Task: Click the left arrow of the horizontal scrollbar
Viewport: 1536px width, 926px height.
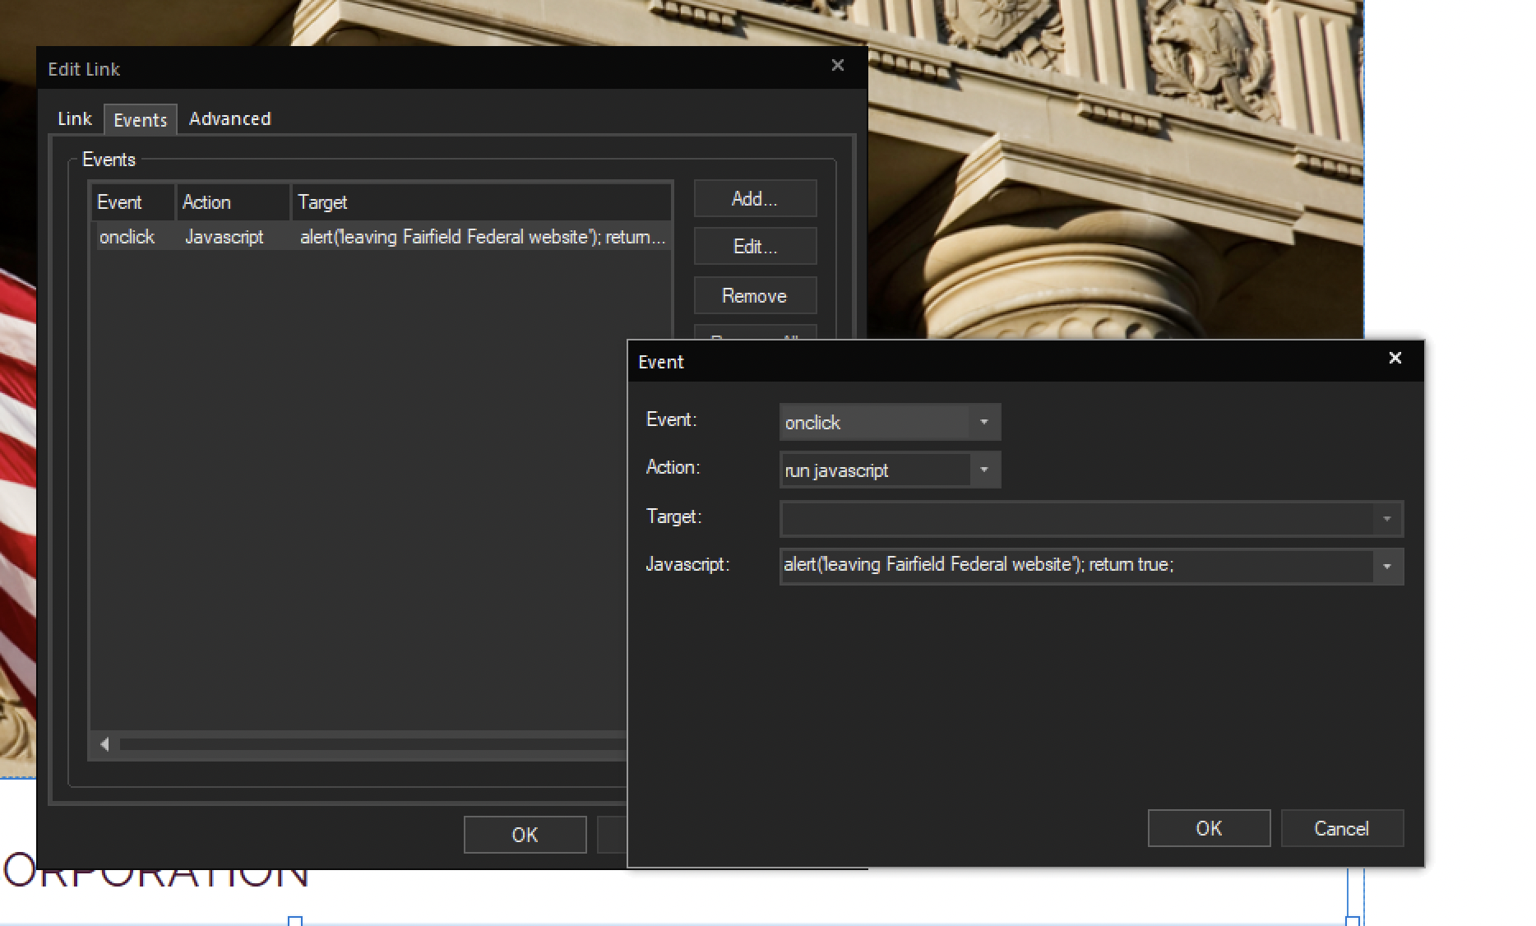Action: pos(104,744)
